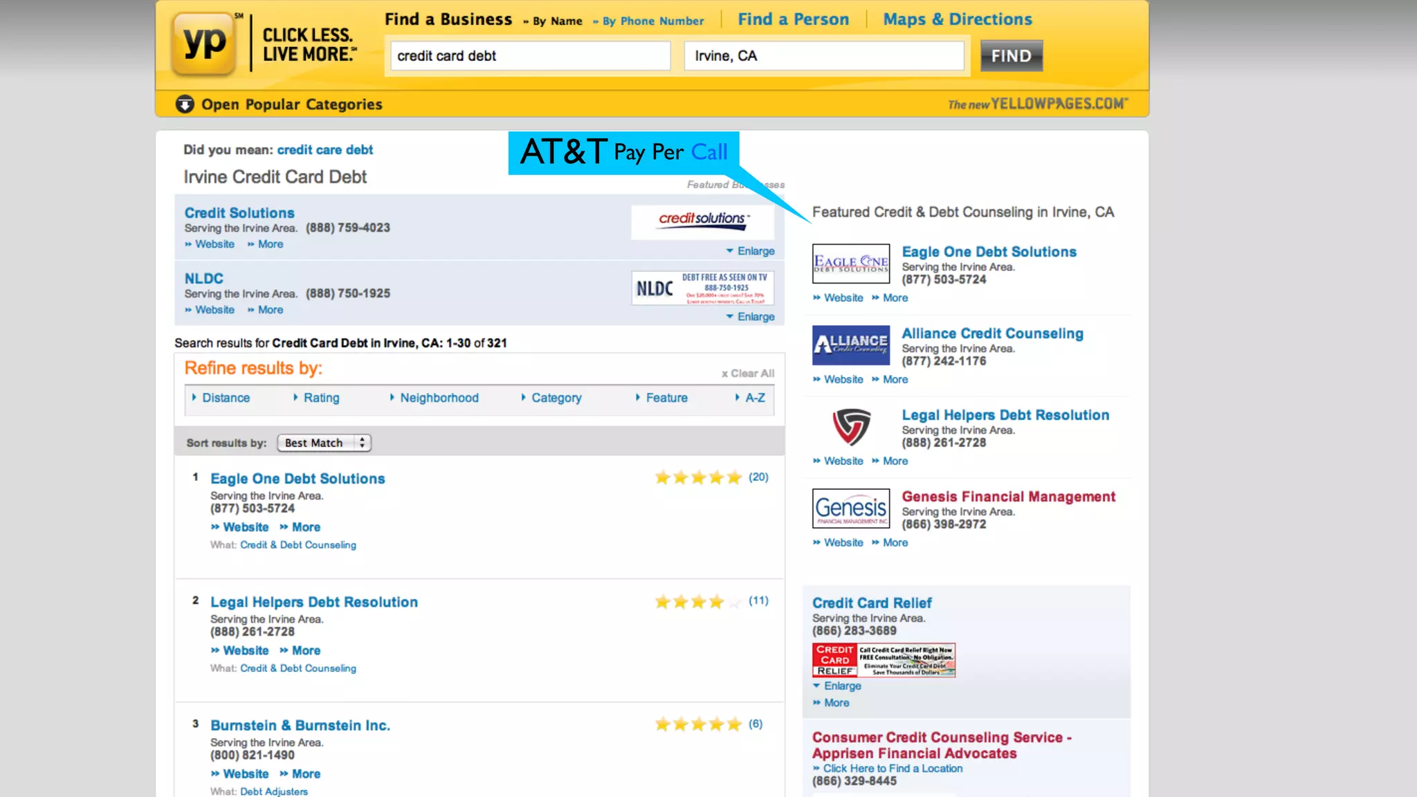Open reviews count (11) for Legal Helpers
This screenshot has width=1417, height=797.
point(758,601)
